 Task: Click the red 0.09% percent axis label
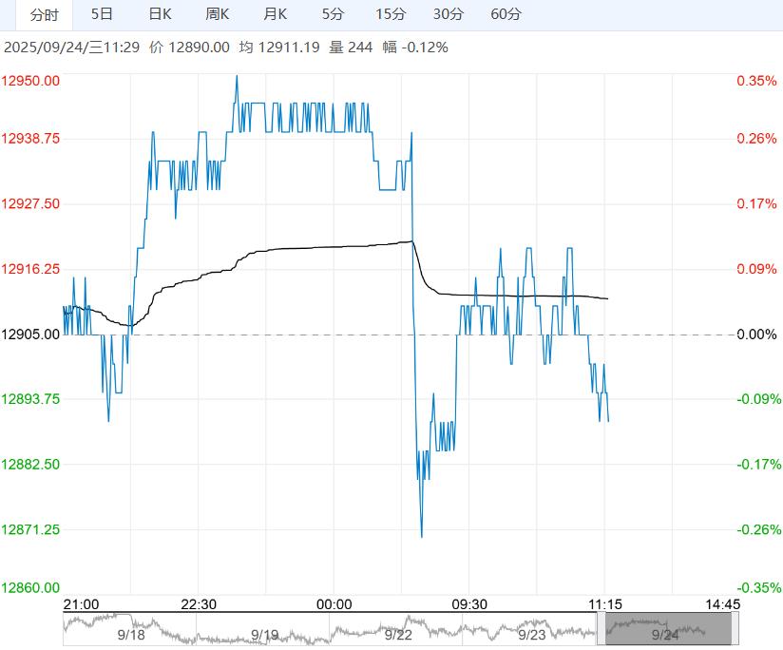click(756, 269)
